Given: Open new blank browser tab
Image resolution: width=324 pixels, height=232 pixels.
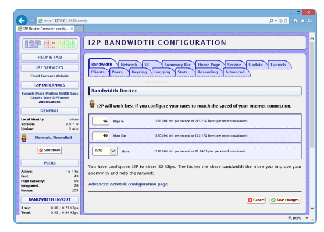Looking at the screenshot, I should 79,28.
